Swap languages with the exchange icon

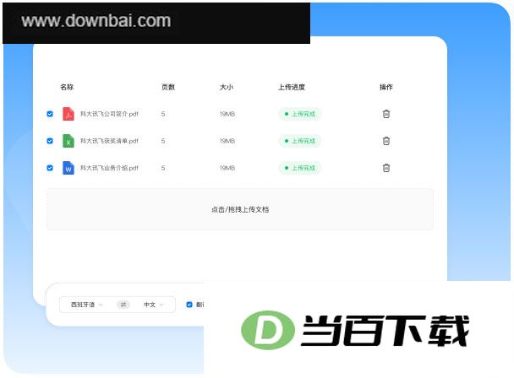point(123,305)
